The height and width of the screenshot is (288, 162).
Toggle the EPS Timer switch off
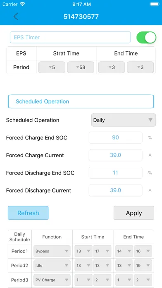click(x=146, y=38)
